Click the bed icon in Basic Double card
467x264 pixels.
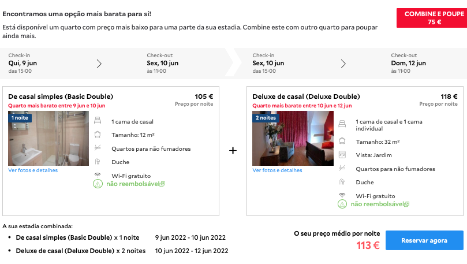tap(98, 121)
